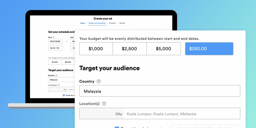Click the Start help icon on laptop screen

point(54,37)
